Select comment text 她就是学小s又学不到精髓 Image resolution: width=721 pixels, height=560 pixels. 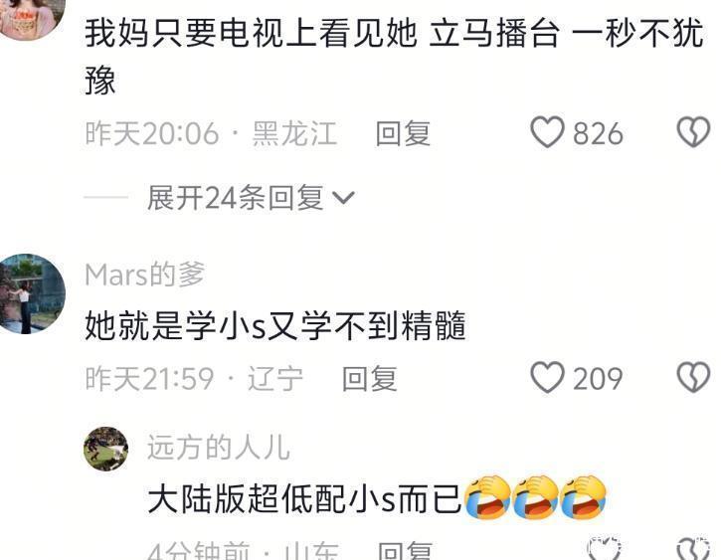[x=275, y=325]
